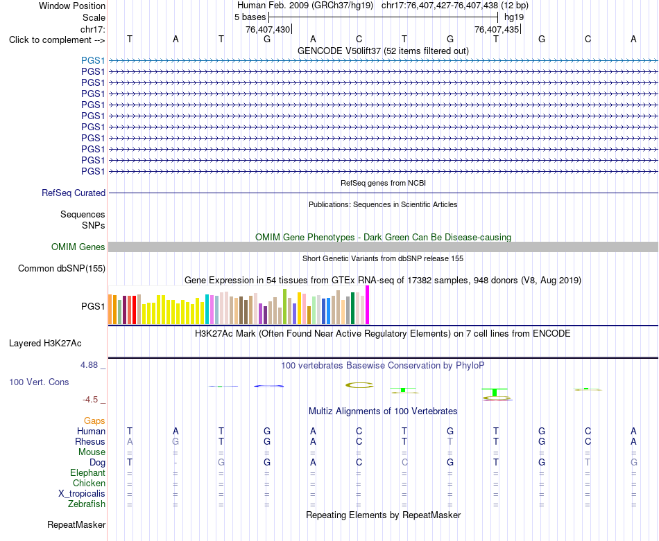This screenshot has width=659, height=541.
Task: Click the grayed-out C in Dog row
Action: point(404,462)
